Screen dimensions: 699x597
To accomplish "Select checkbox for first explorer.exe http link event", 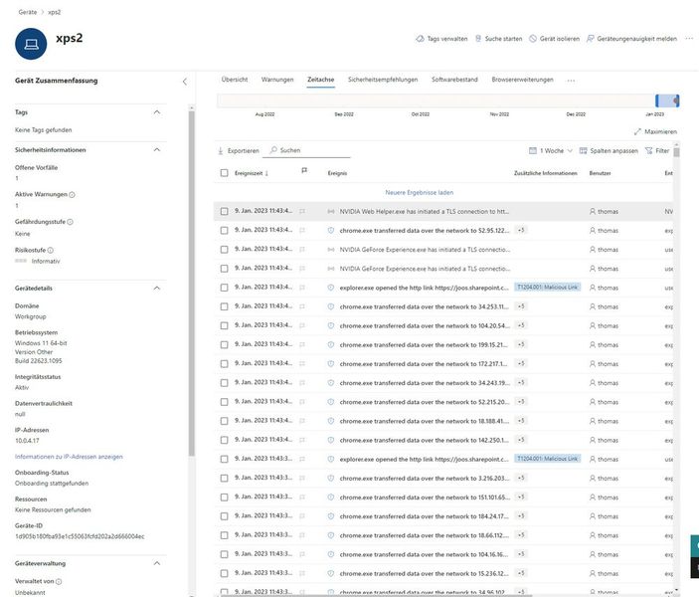I will pyautogui.click(x=224, y=287).
